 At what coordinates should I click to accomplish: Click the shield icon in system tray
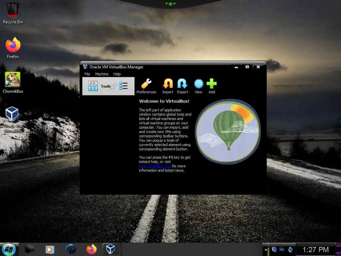coord(274,249)
